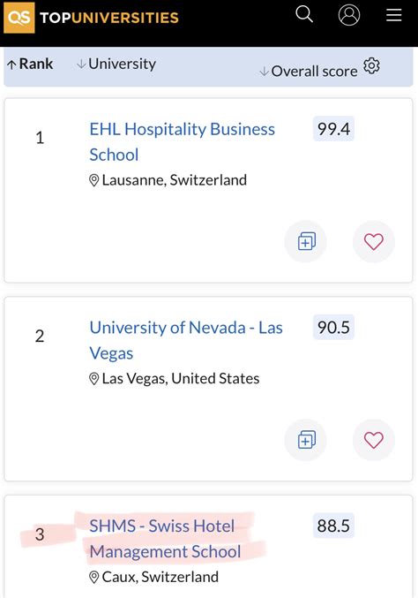Open the user account profile icon
The image size is (418, 598).
coord(349,15)
